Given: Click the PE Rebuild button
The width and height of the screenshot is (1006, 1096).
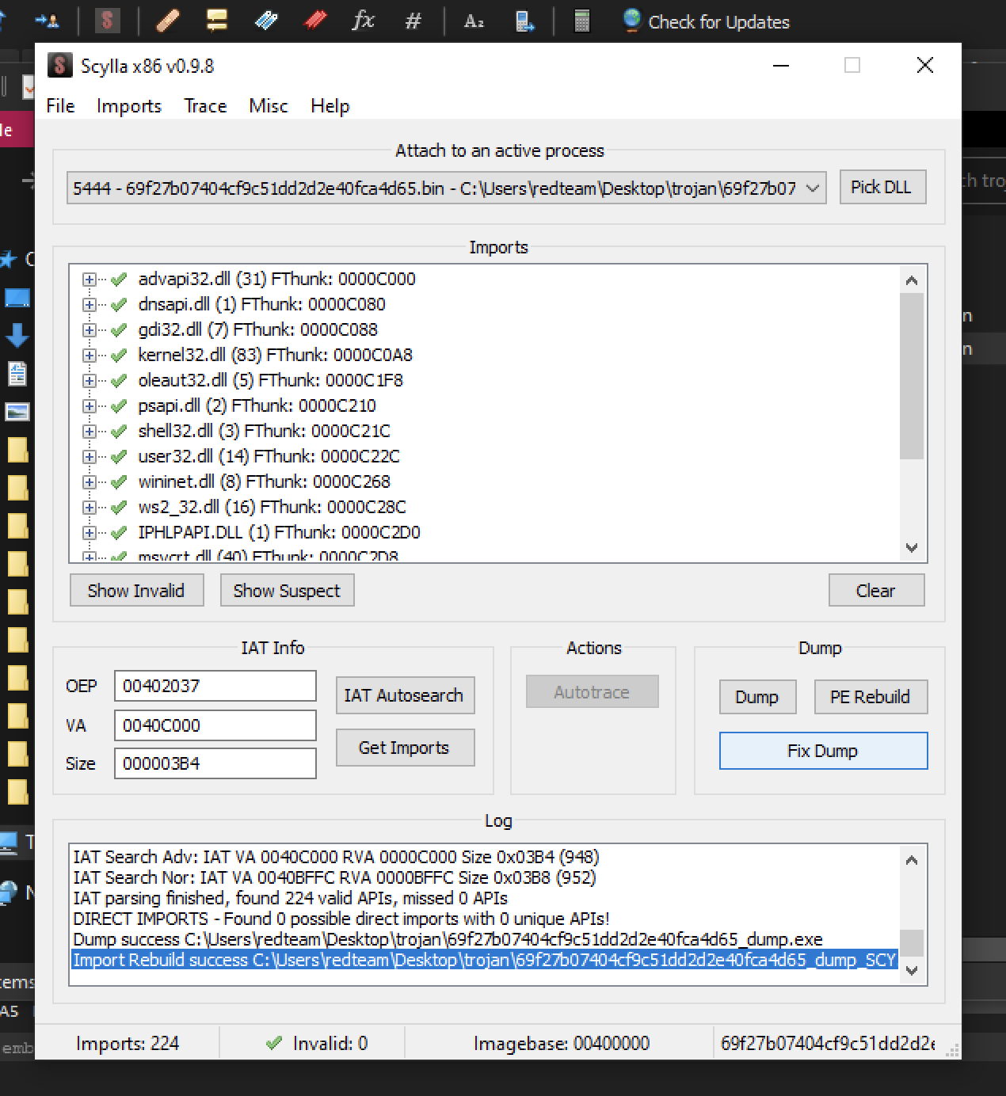Looking at the screenshot, I should 871,697.
